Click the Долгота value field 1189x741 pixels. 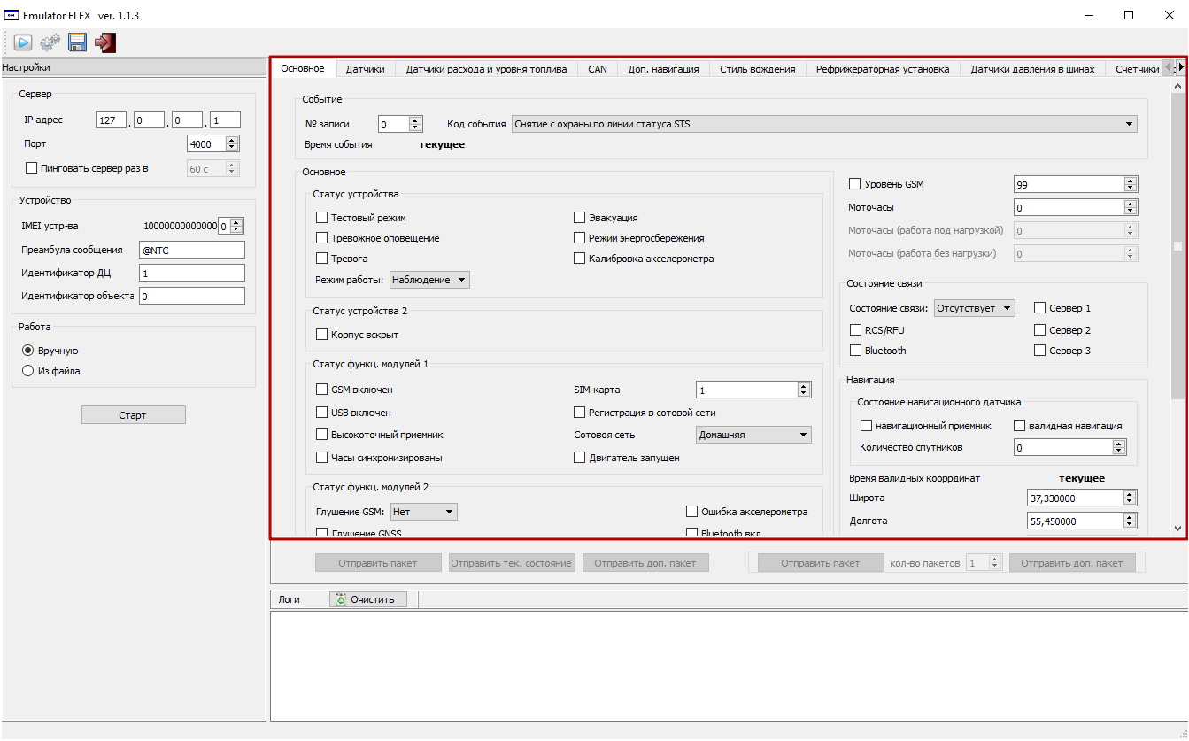[x=1075, y=521]
